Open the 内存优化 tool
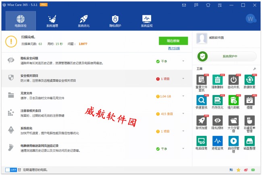 217,102
